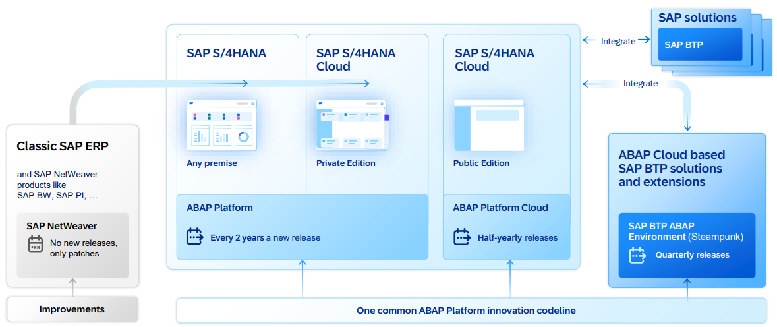Screen dimensions: 777x327
Task: Click 'SAP S/4HANA Cloud' heading above Private Edition
Action: click(356, 60)
